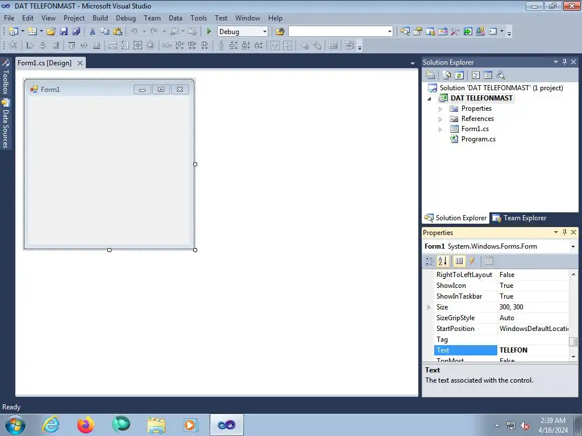Open the Properties Window from the standard toolbar
Viewport: 582px width, 436px height.
(418, 32)
